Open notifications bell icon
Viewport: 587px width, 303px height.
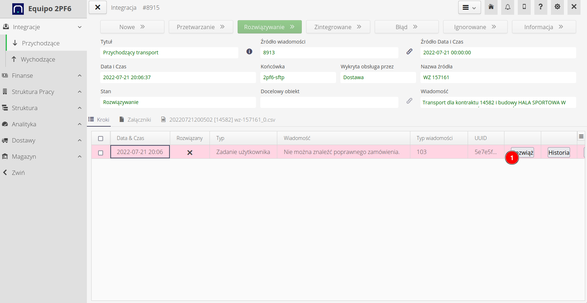click(508, 7)
